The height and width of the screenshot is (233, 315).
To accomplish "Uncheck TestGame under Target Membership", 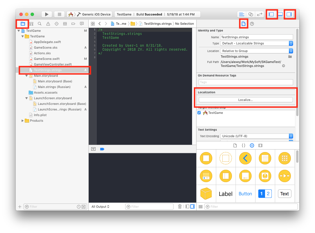I will (199, 113).
